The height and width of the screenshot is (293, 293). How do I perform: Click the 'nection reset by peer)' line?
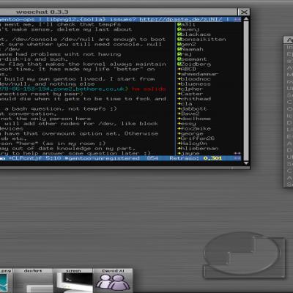[42, 94]
